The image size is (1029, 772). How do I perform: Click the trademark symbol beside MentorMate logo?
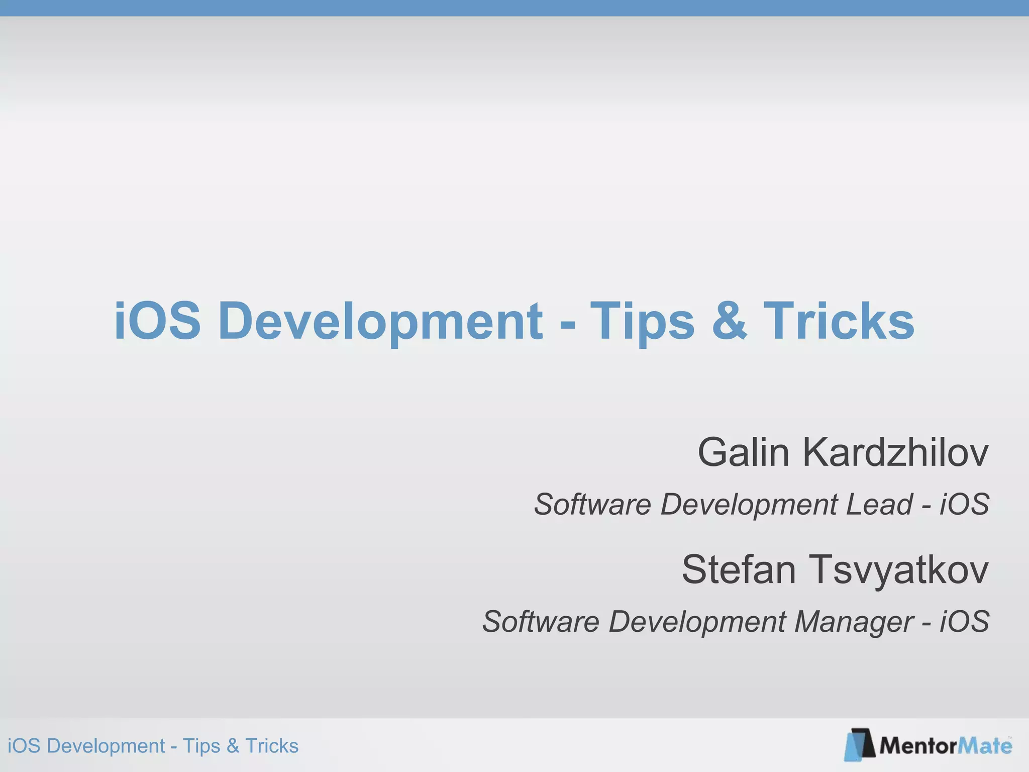coord(1009,738)
